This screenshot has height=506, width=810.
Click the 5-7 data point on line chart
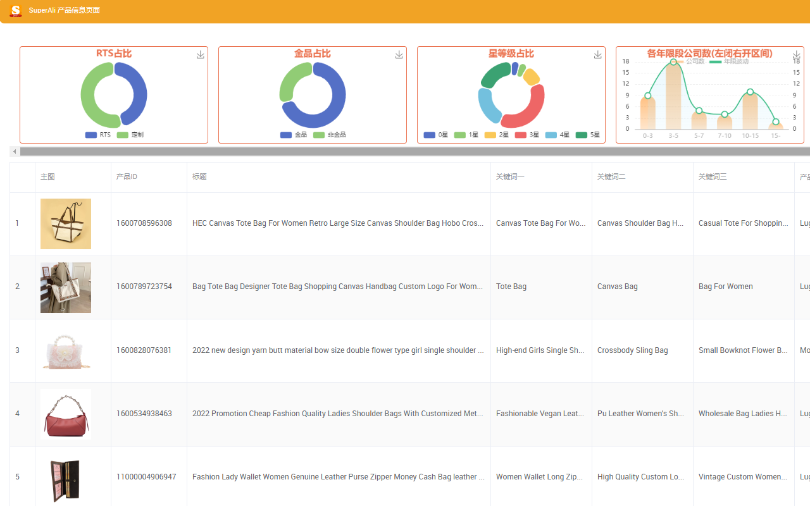[x=699, y=111]
